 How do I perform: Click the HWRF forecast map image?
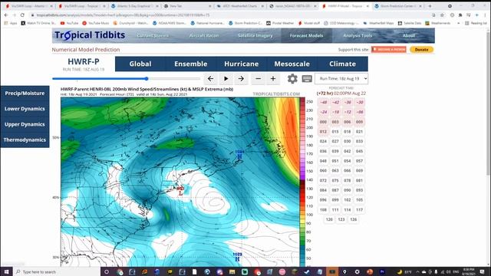click(x=180, y=182)
